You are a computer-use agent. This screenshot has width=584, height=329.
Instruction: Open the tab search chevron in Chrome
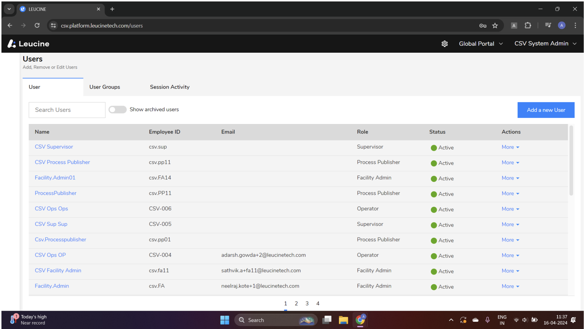[x=9, y=9]
